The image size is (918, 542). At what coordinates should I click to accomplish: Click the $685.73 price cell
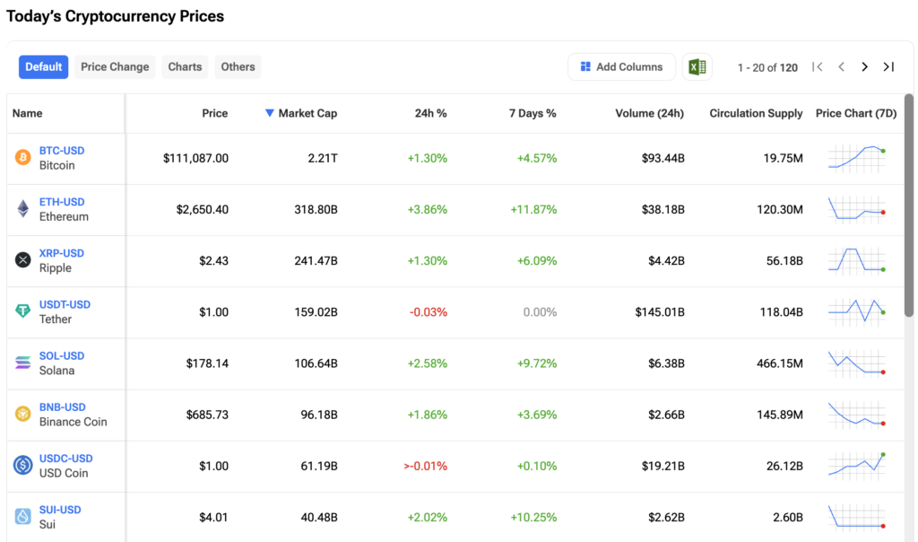coord(207,415)
